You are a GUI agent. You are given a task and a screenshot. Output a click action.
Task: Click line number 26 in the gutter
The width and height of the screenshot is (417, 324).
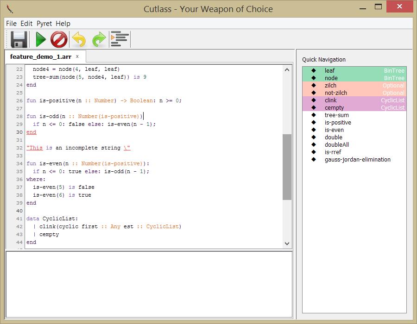[x=19, y=100]
